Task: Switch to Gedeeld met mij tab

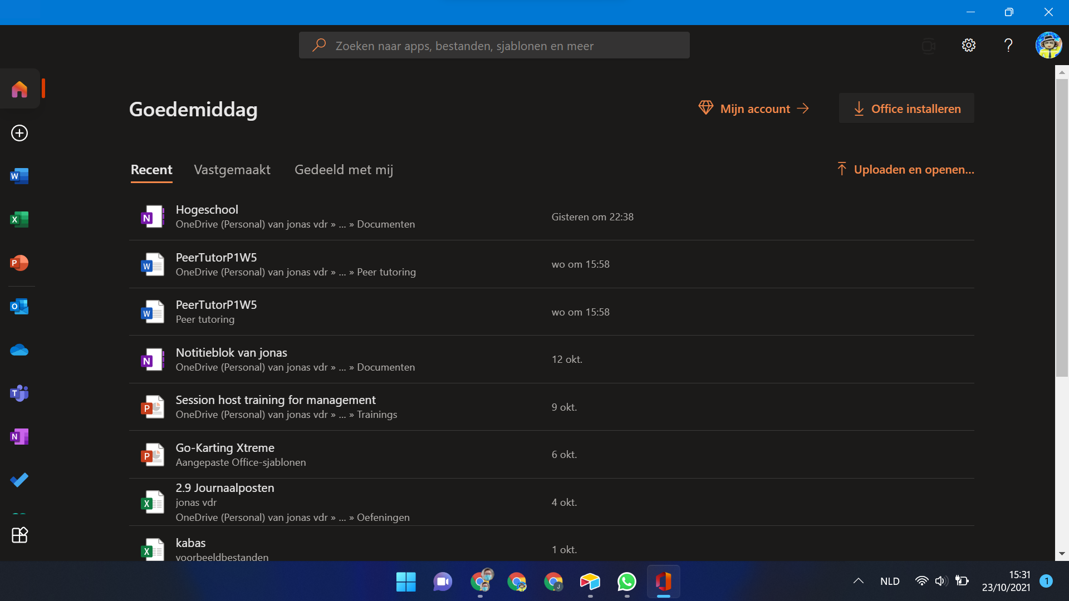Action: [x=344, y=170]
